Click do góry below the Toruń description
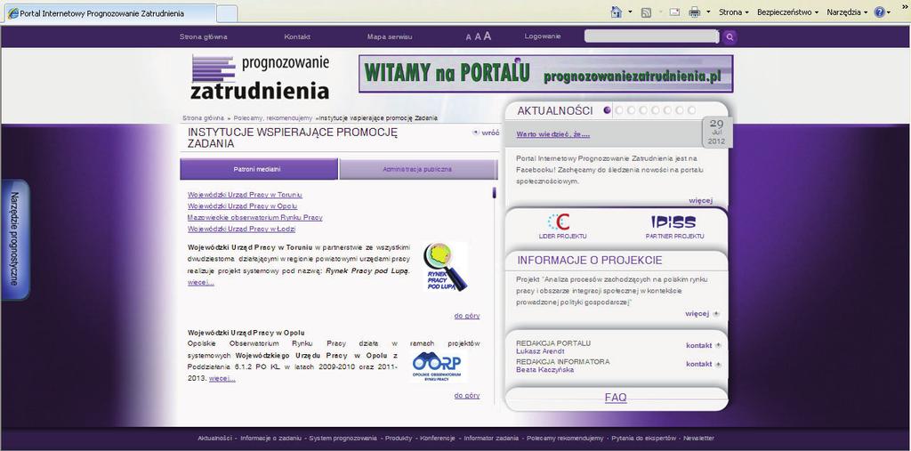 pos(467,316)
